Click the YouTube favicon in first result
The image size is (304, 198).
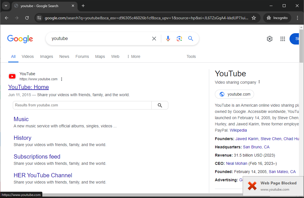(x=12, y=76)
